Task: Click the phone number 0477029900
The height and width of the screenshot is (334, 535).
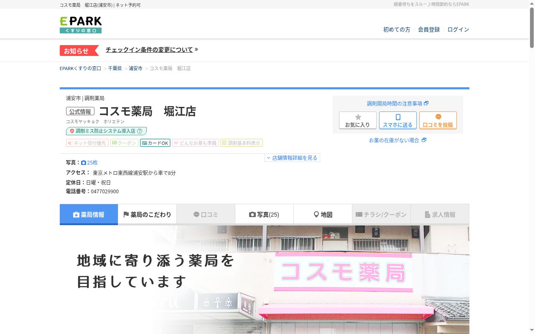Action: (105, 192)
